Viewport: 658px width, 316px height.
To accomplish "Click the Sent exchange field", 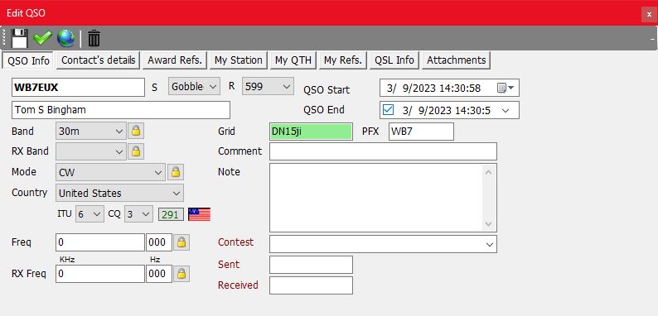I will coord(311,265).
